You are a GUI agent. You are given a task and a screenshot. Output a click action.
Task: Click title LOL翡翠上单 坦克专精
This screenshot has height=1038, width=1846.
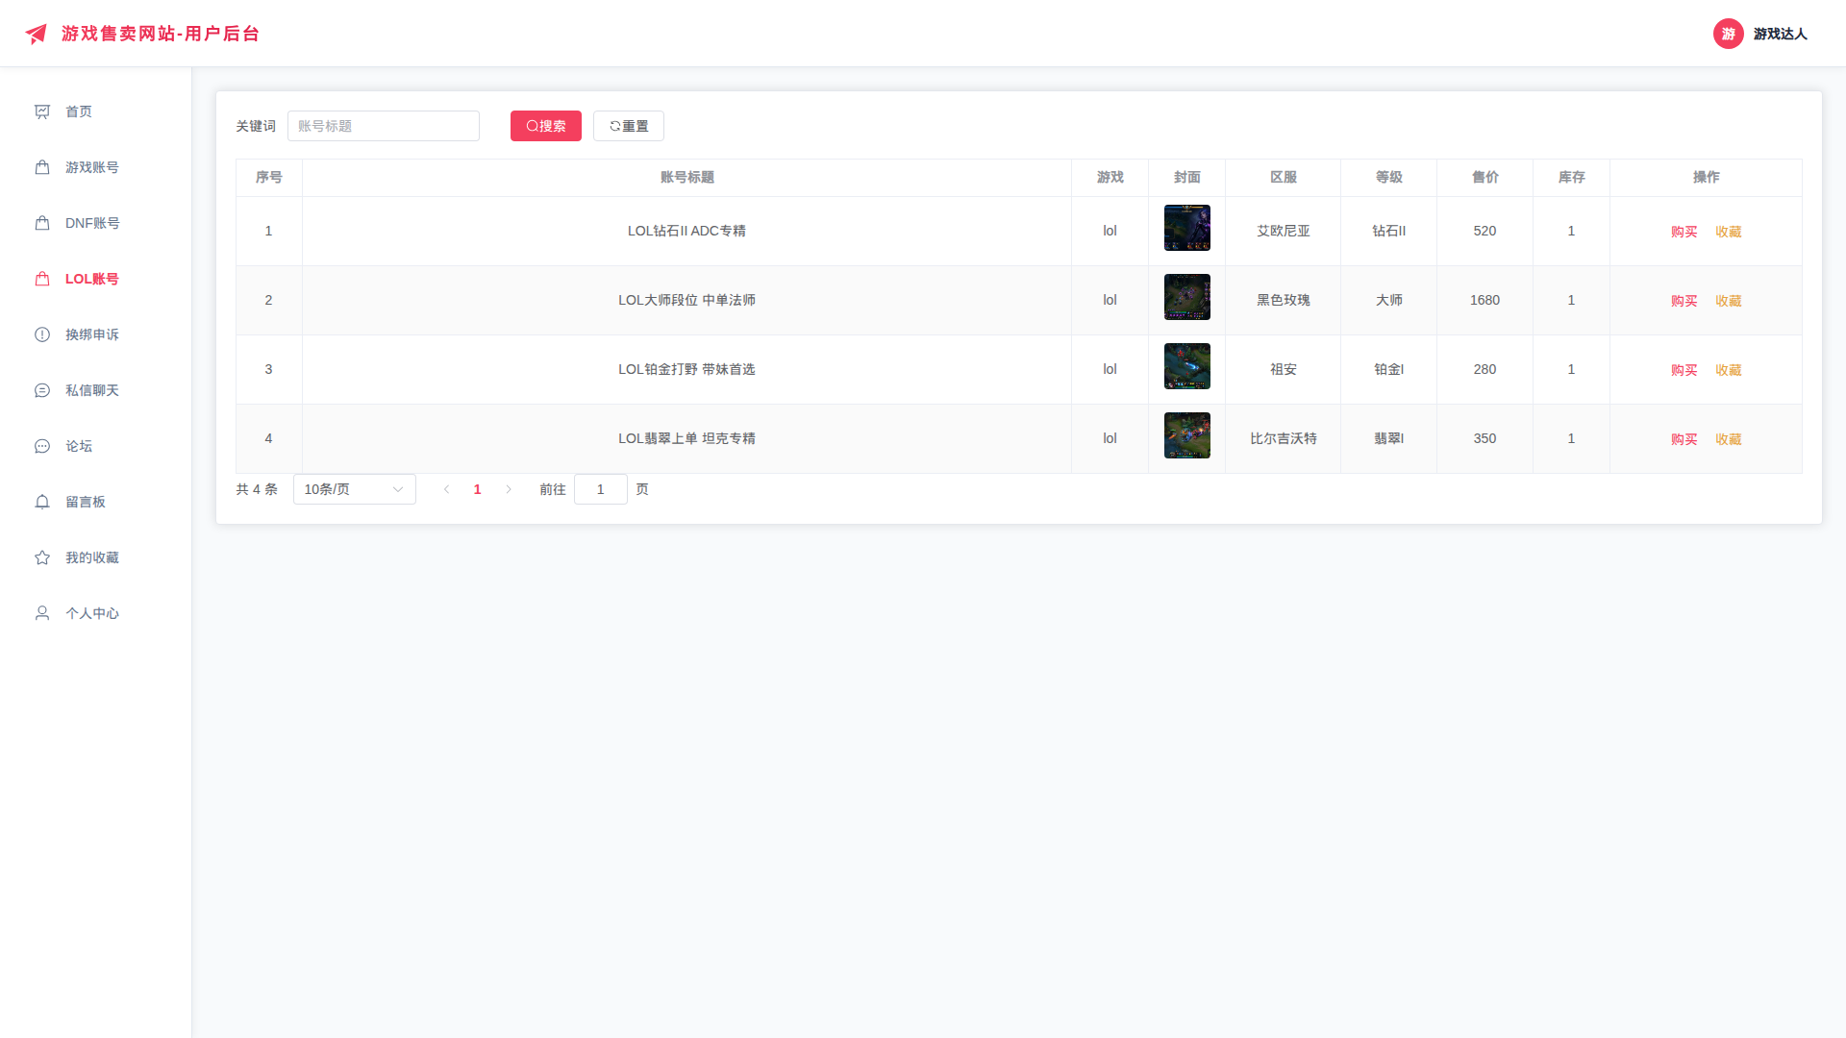point(686,438)
